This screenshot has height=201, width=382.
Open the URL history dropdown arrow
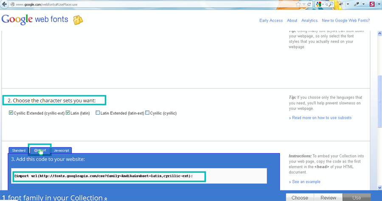[x=304, y=4]
